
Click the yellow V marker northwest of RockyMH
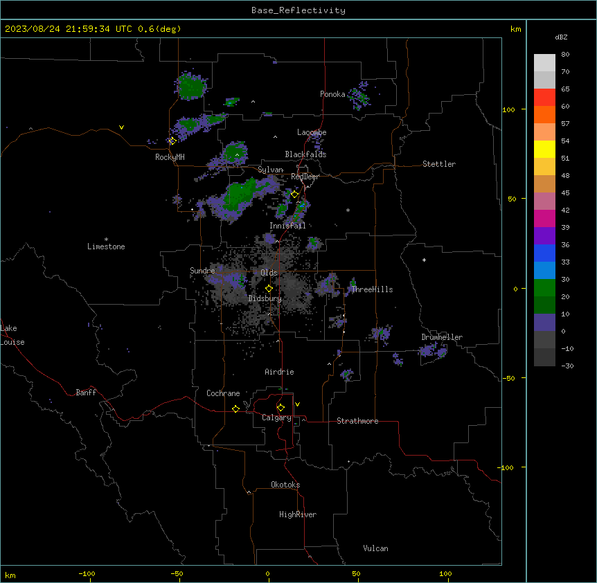tap(121, 127)
